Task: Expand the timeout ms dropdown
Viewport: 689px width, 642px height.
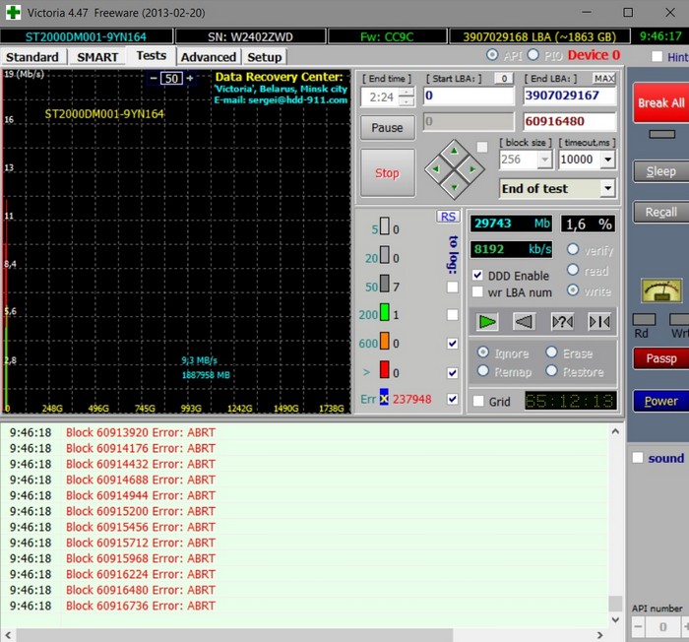Action: point(607,160)
